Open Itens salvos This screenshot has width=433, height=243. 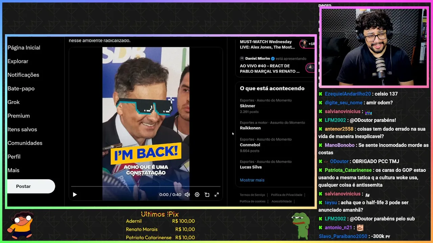[x=22, y=130]
